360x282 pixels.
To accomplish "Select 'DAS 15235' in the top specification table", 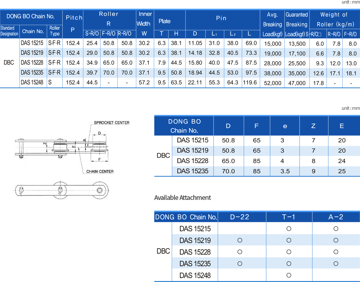I will tap(32, 73).
